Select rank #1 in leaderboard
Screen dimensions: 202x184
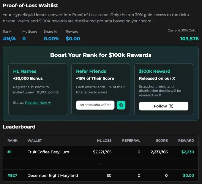(x=10, y=152)
